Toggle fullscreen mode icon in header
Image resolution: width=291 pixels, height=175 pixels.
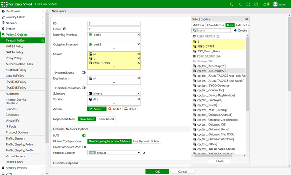point(248,4)
